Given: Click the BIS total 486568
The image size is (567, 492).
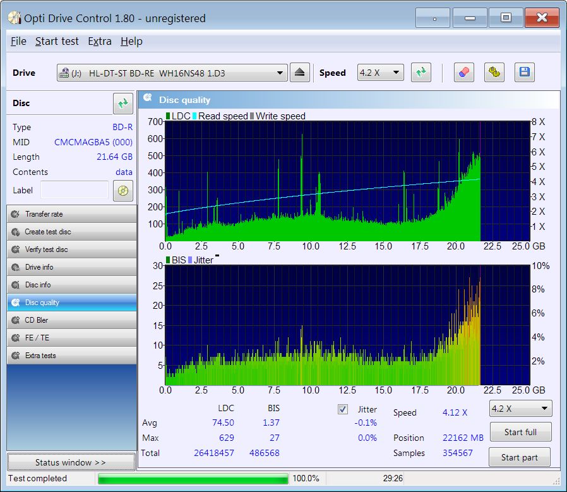Looking at the screenshot, I should (265, 453).
